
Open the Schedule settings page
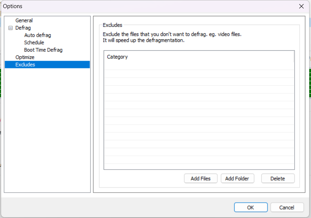pos(34,43)
